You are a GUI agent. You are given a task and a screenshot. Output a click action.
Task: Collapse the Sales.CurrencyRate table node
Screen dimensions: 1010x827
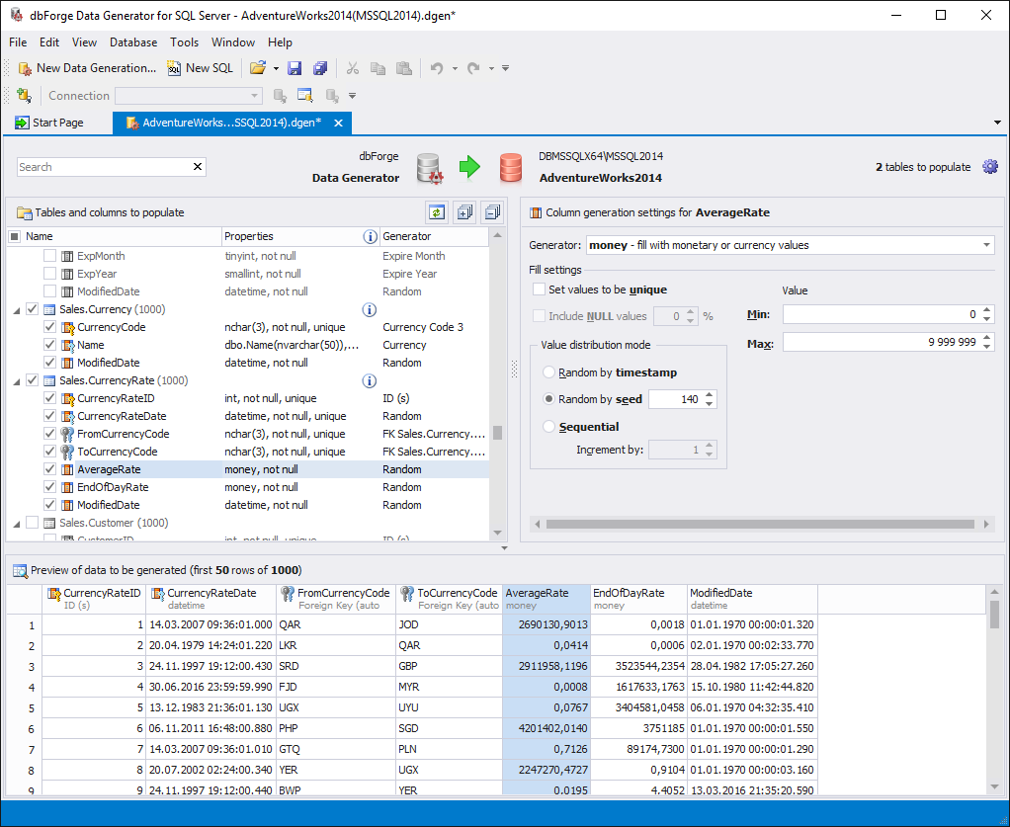pos(17,381)
